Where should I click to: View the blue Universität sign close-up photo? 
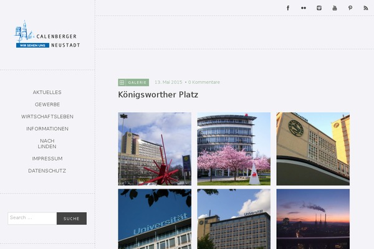point(155,219)
